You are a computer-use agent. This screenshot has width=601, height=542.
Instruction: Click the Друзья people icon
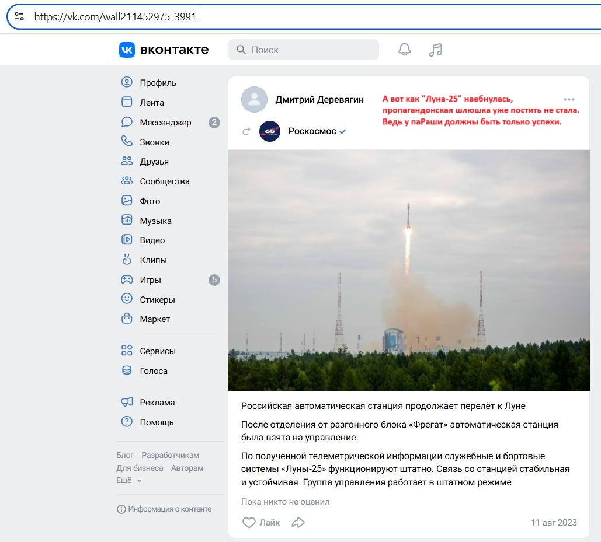[x=127, y=161]
